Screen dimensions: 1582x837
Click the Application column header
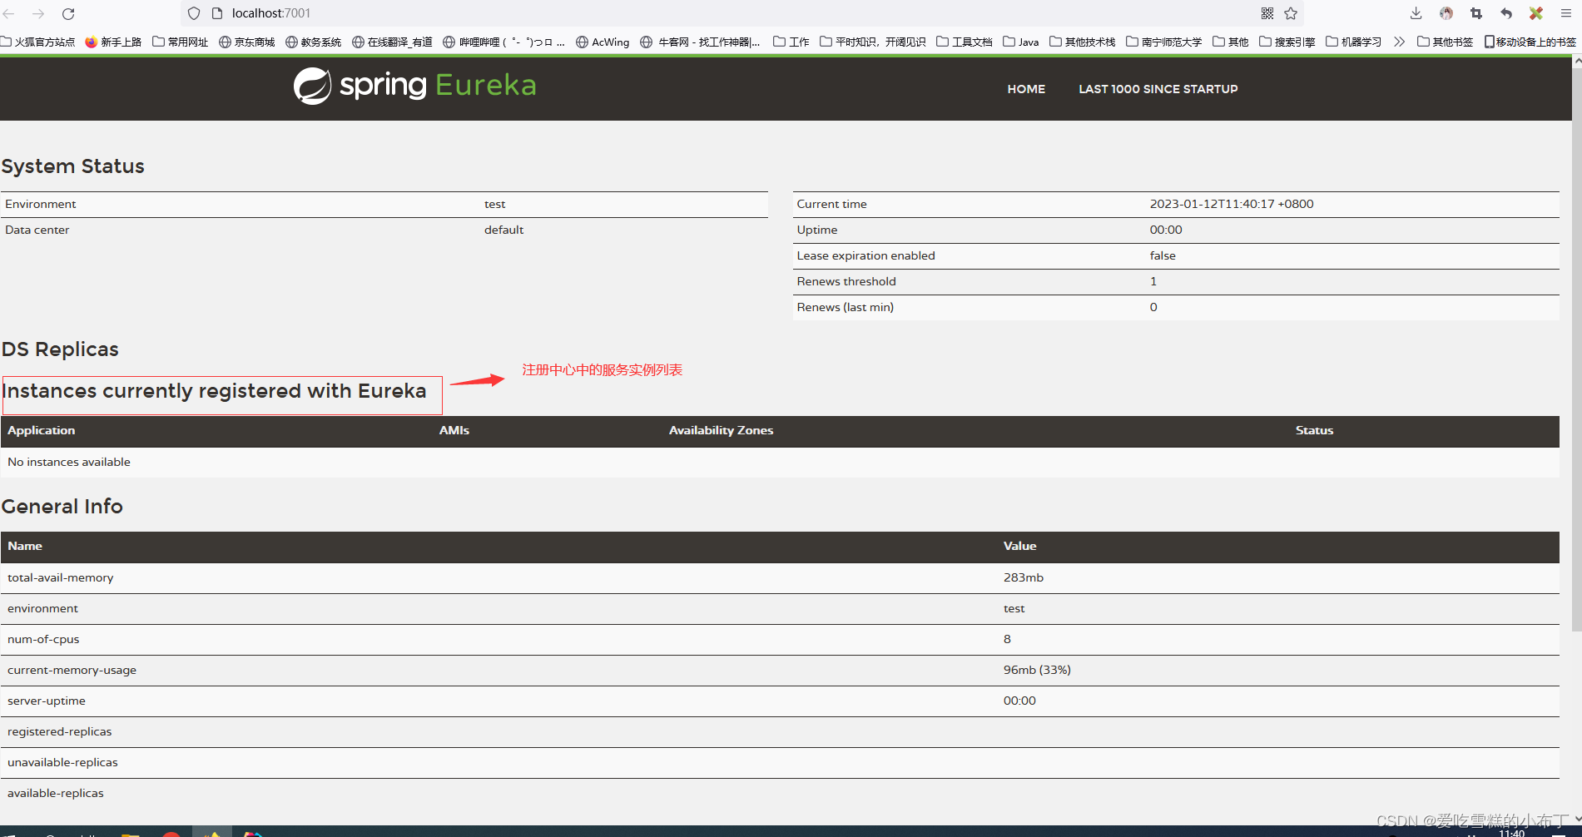(42, 430)
